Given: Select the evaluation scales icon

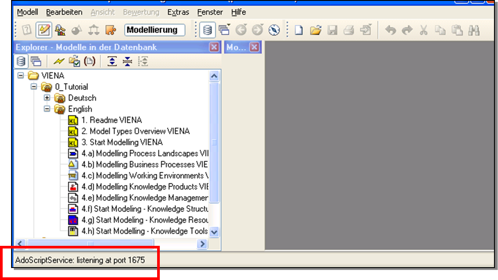Looking at the screenshot, I should [x=94, y=30].
